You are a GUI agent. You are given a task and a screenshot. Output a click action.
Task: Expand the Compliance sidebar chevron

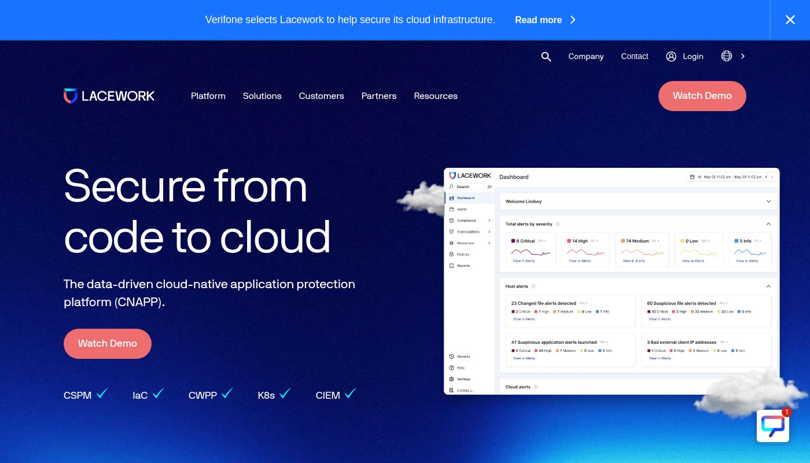489,221
